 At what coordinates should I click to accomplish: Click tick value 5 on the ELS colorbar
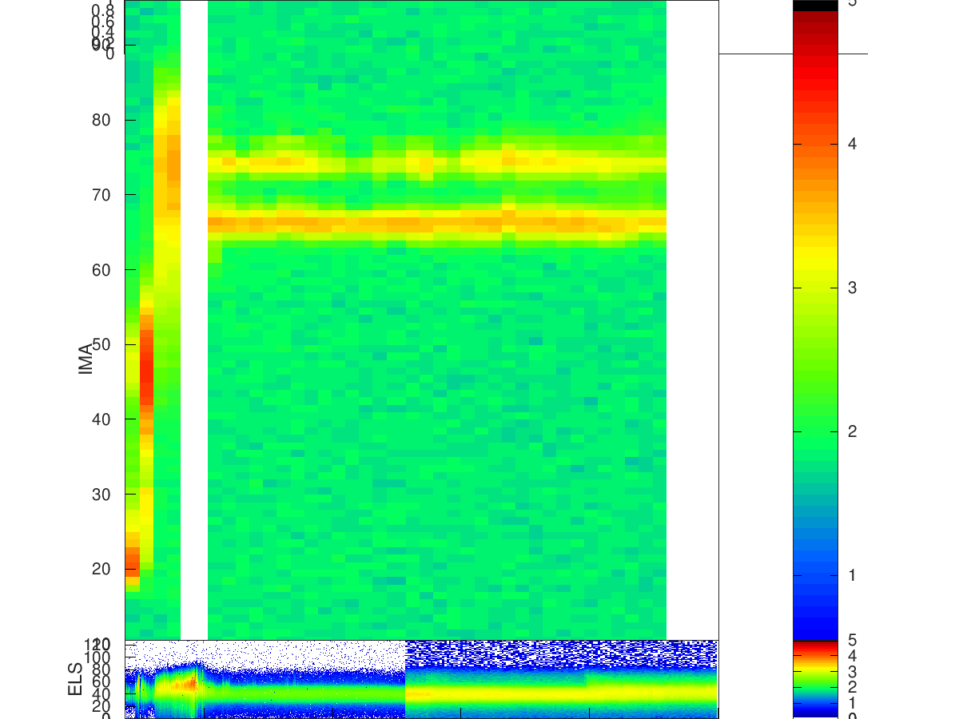coord(853,640)
